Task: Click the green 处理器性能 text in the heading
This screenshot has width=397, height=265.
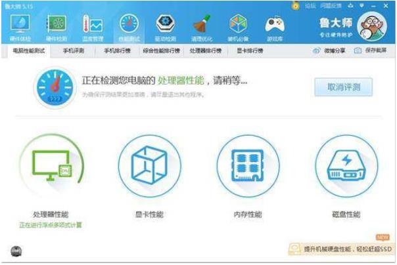Action: point(181,81)
